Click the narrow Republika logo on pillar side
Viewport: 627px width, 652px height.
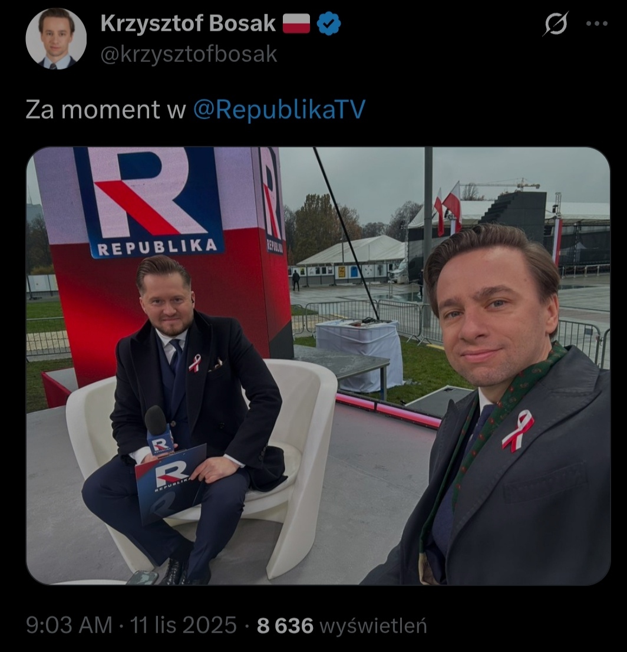tap(272, 200)
